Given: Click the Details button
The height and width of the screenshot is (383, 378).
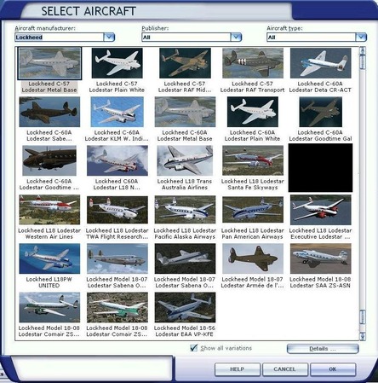Looking at the screenshot, I should (x=323, y=349).
